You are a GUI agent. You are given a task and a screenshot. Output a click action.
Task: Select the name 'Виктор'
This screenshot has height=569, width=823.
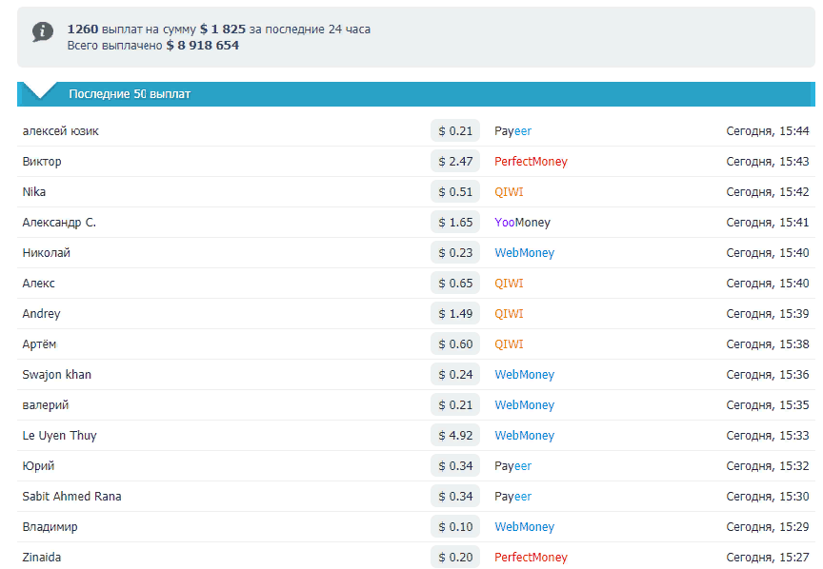pos(42,161)
